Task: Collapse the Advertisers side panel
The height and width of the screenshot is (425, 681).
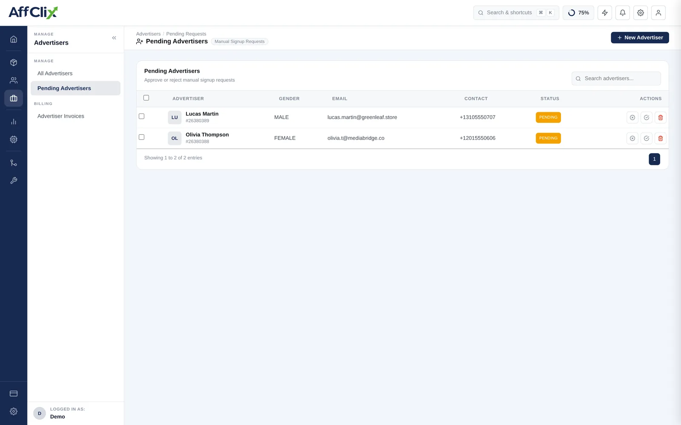Action: click(114, 38)
